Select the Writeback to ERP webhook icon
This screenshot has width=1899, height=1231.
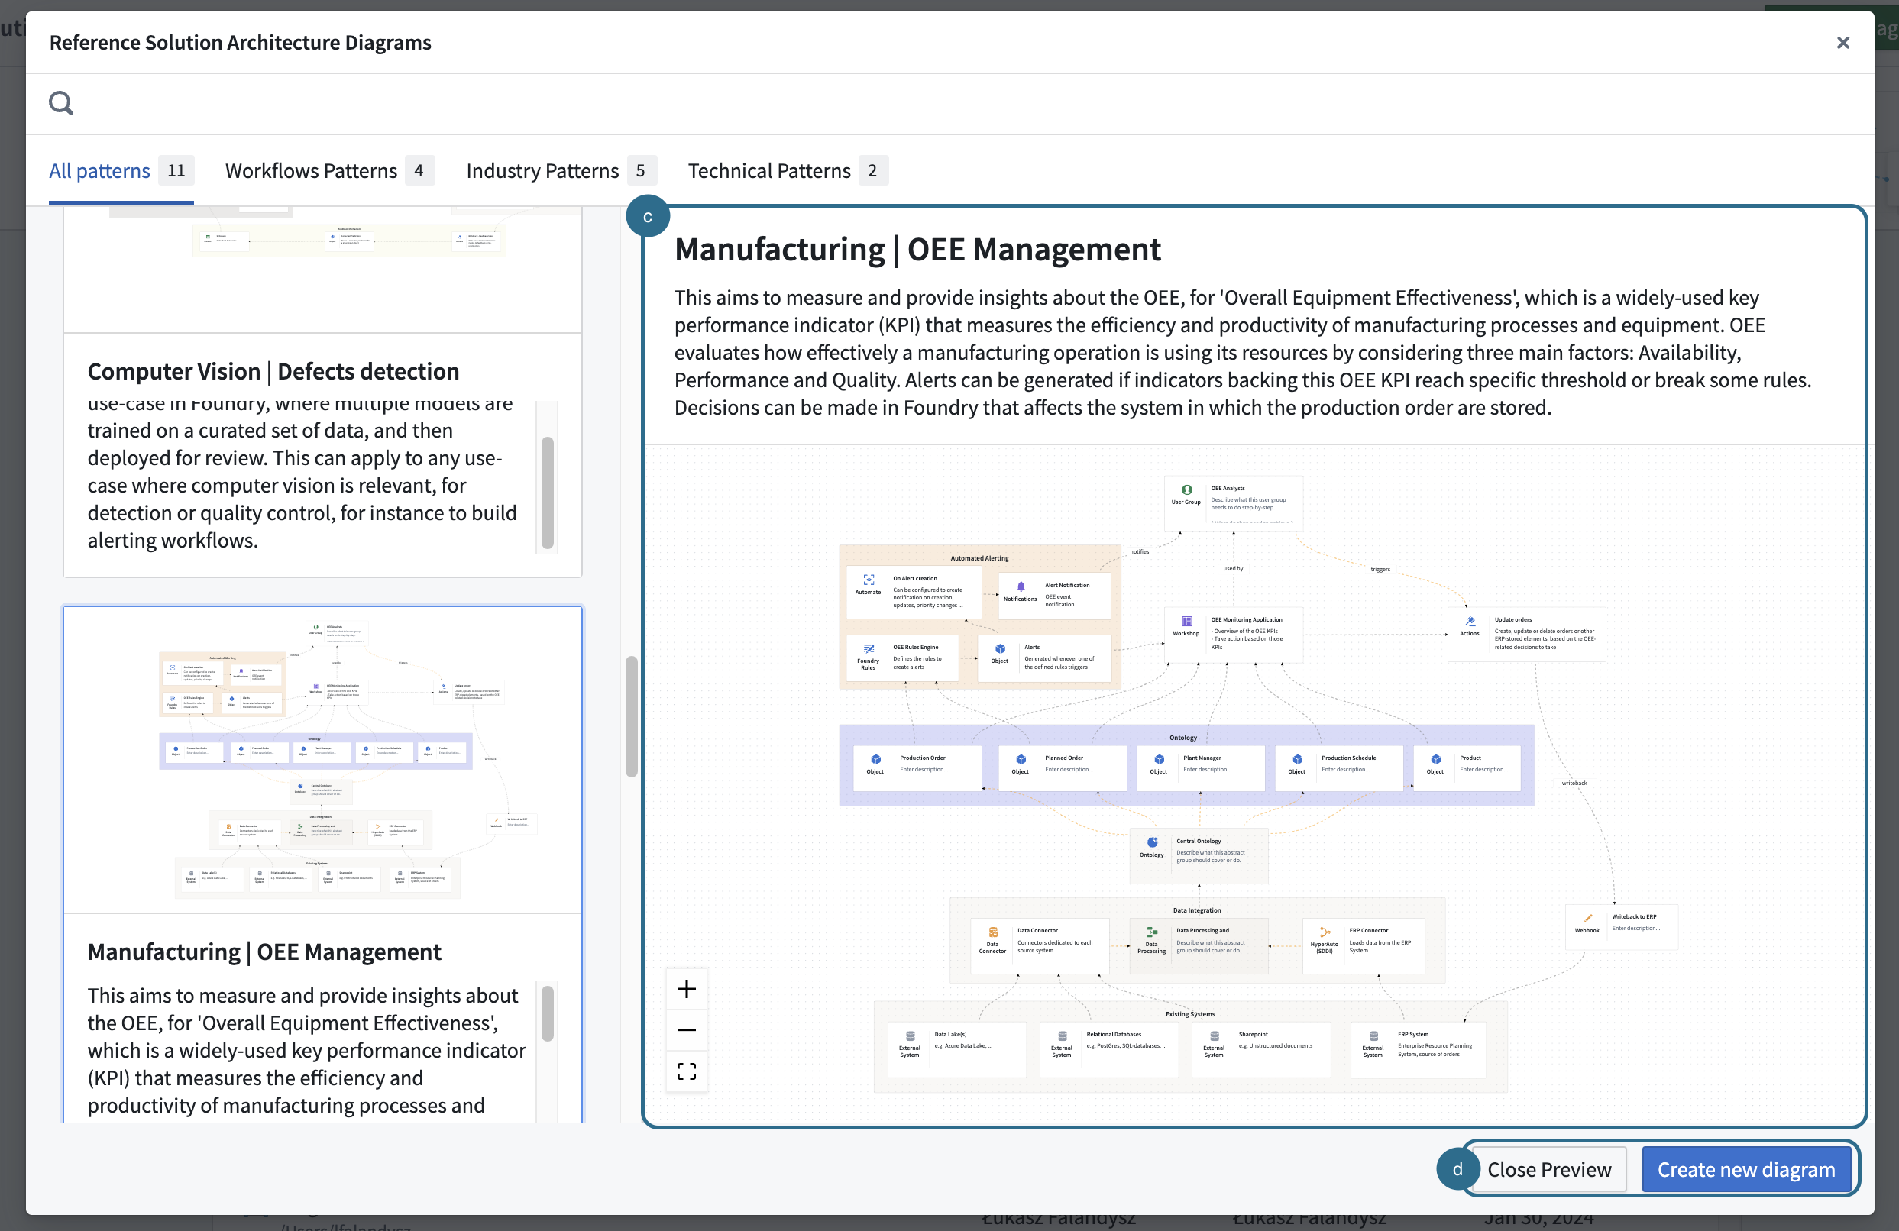(1588, 918)
